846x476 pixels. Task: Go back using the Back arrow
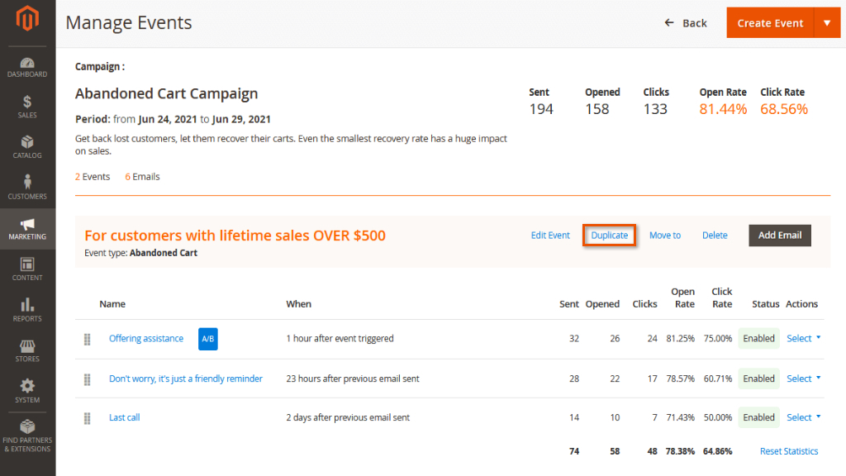tap(685, 22)
